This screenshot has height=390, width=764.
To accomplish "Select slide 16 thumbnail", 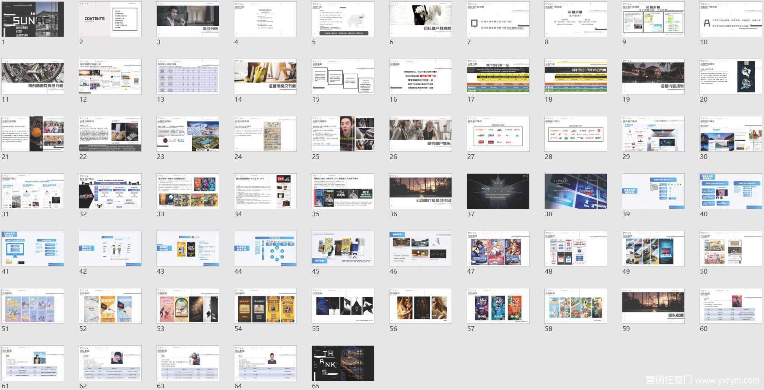I will point(421,76).
